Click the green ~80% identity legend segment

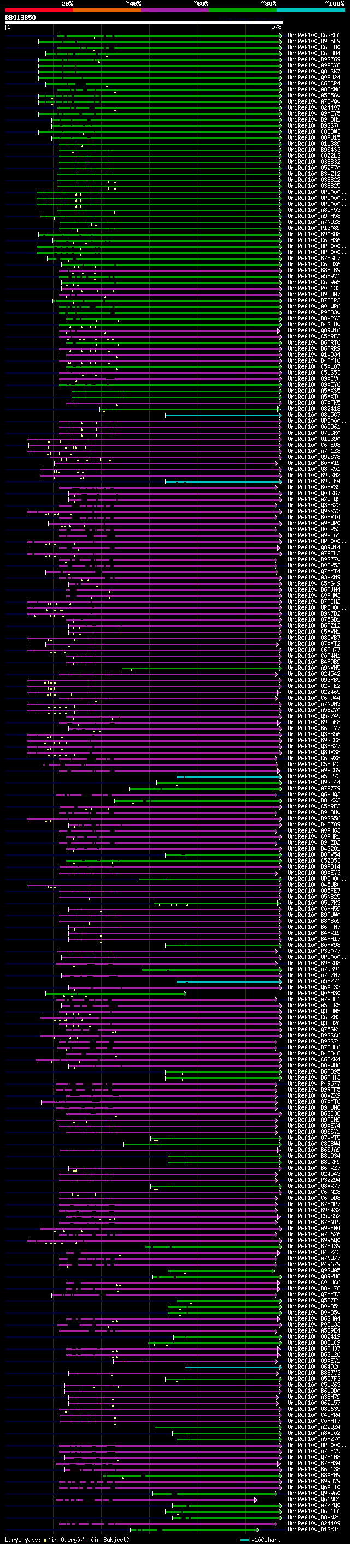[x=243, y=10]
